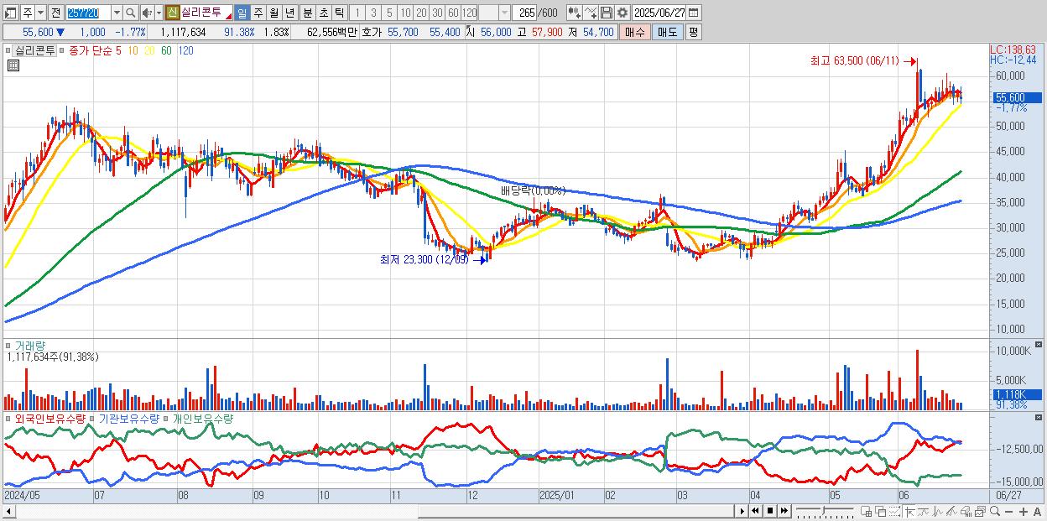The height and width of the screenshot is (521, 1047).
Task: Click the pencil-and-chart icon in bottom toolbar
Action: [x=952, y=511]
